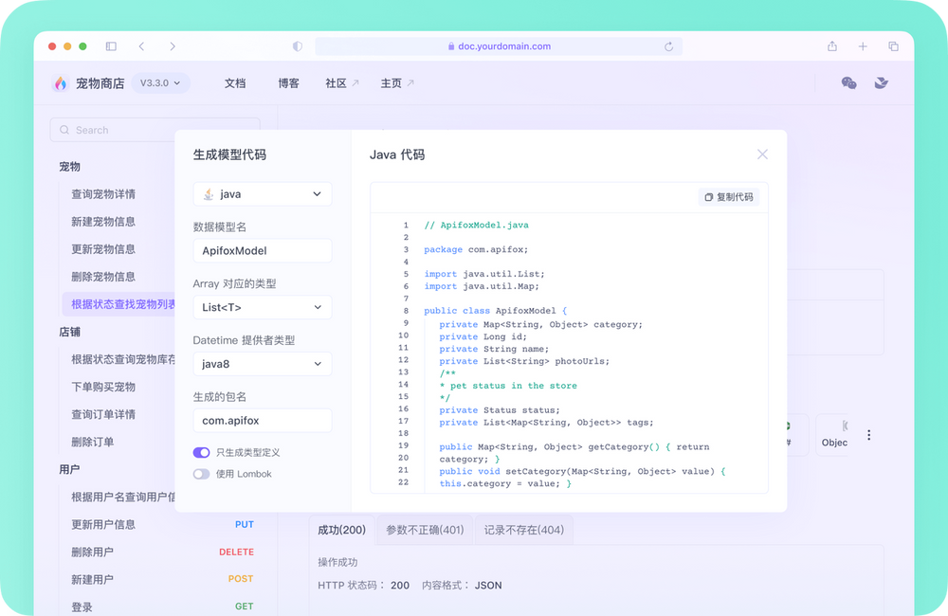
Task: Go back with the browser back arrow
Action: (x=141, y=46)
